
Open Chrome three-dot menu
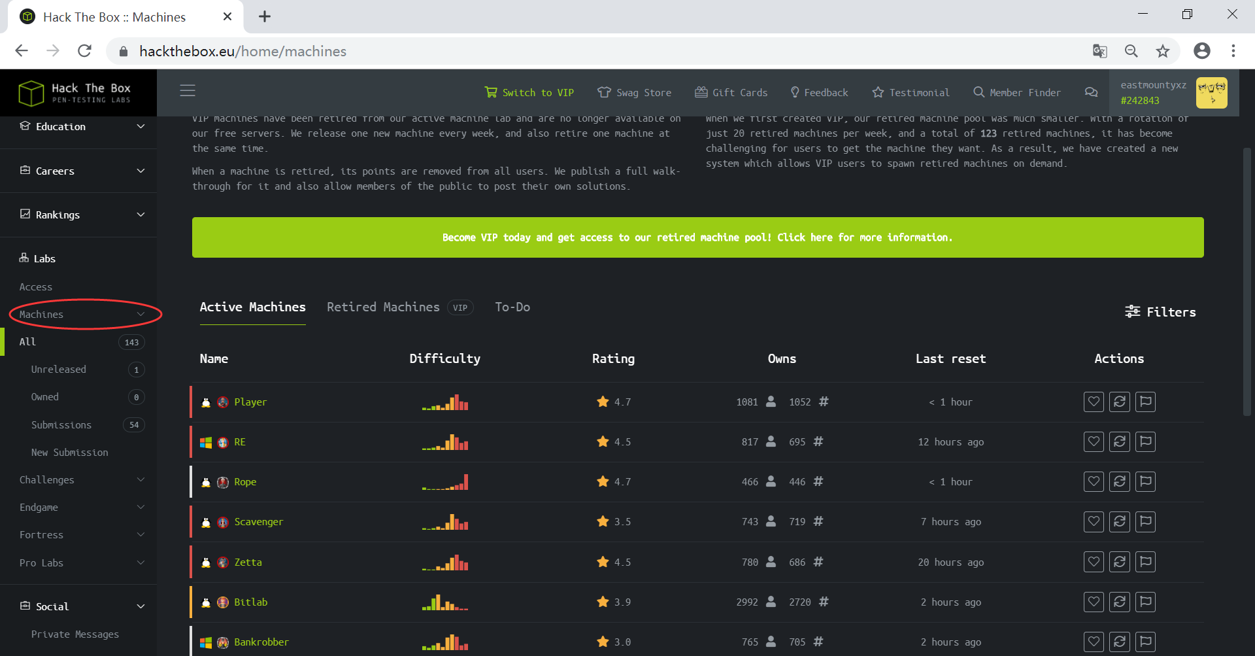[x=1233, y=51]
